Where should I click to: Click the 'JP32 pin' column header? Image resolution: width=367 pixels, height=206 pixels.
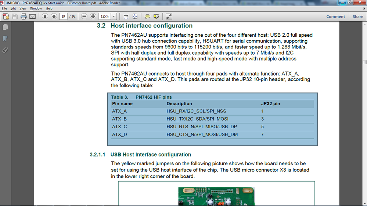271,104
